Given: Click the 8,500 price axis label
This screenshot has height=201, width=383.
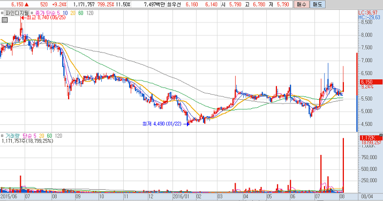Looking at the screenshot, I should click(x=367, y=23).
